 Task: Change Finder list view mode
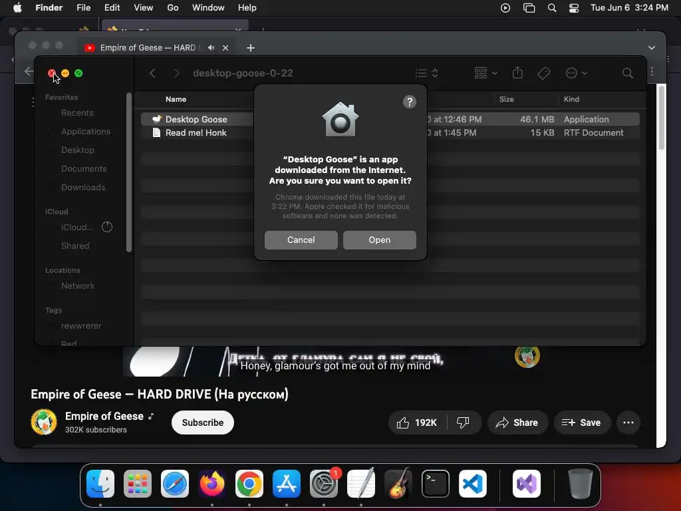[x=426, y=73]
